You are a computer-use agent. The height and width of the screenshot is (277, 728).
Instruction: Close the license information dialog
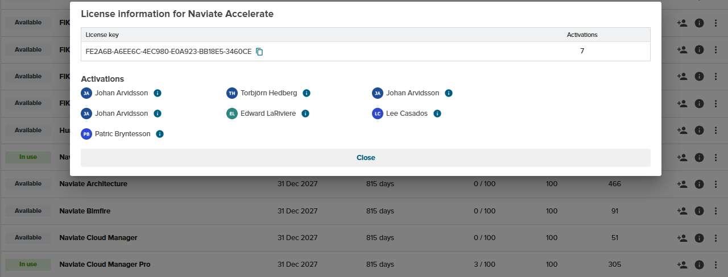point(365,158)
